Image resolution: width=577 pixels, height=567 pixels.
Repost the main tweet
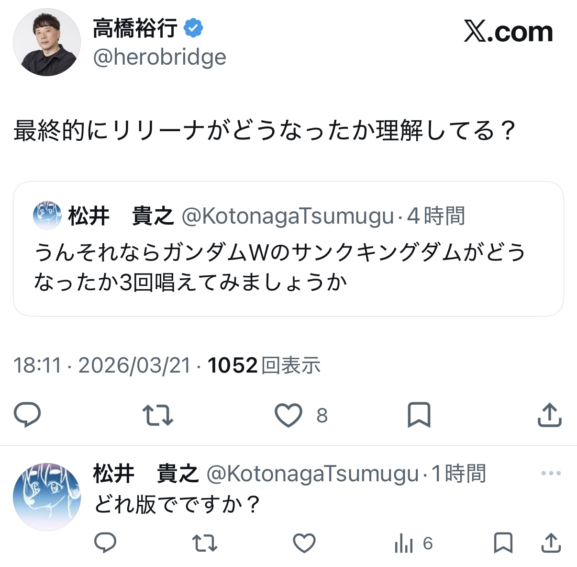click(x=158, y=415)
